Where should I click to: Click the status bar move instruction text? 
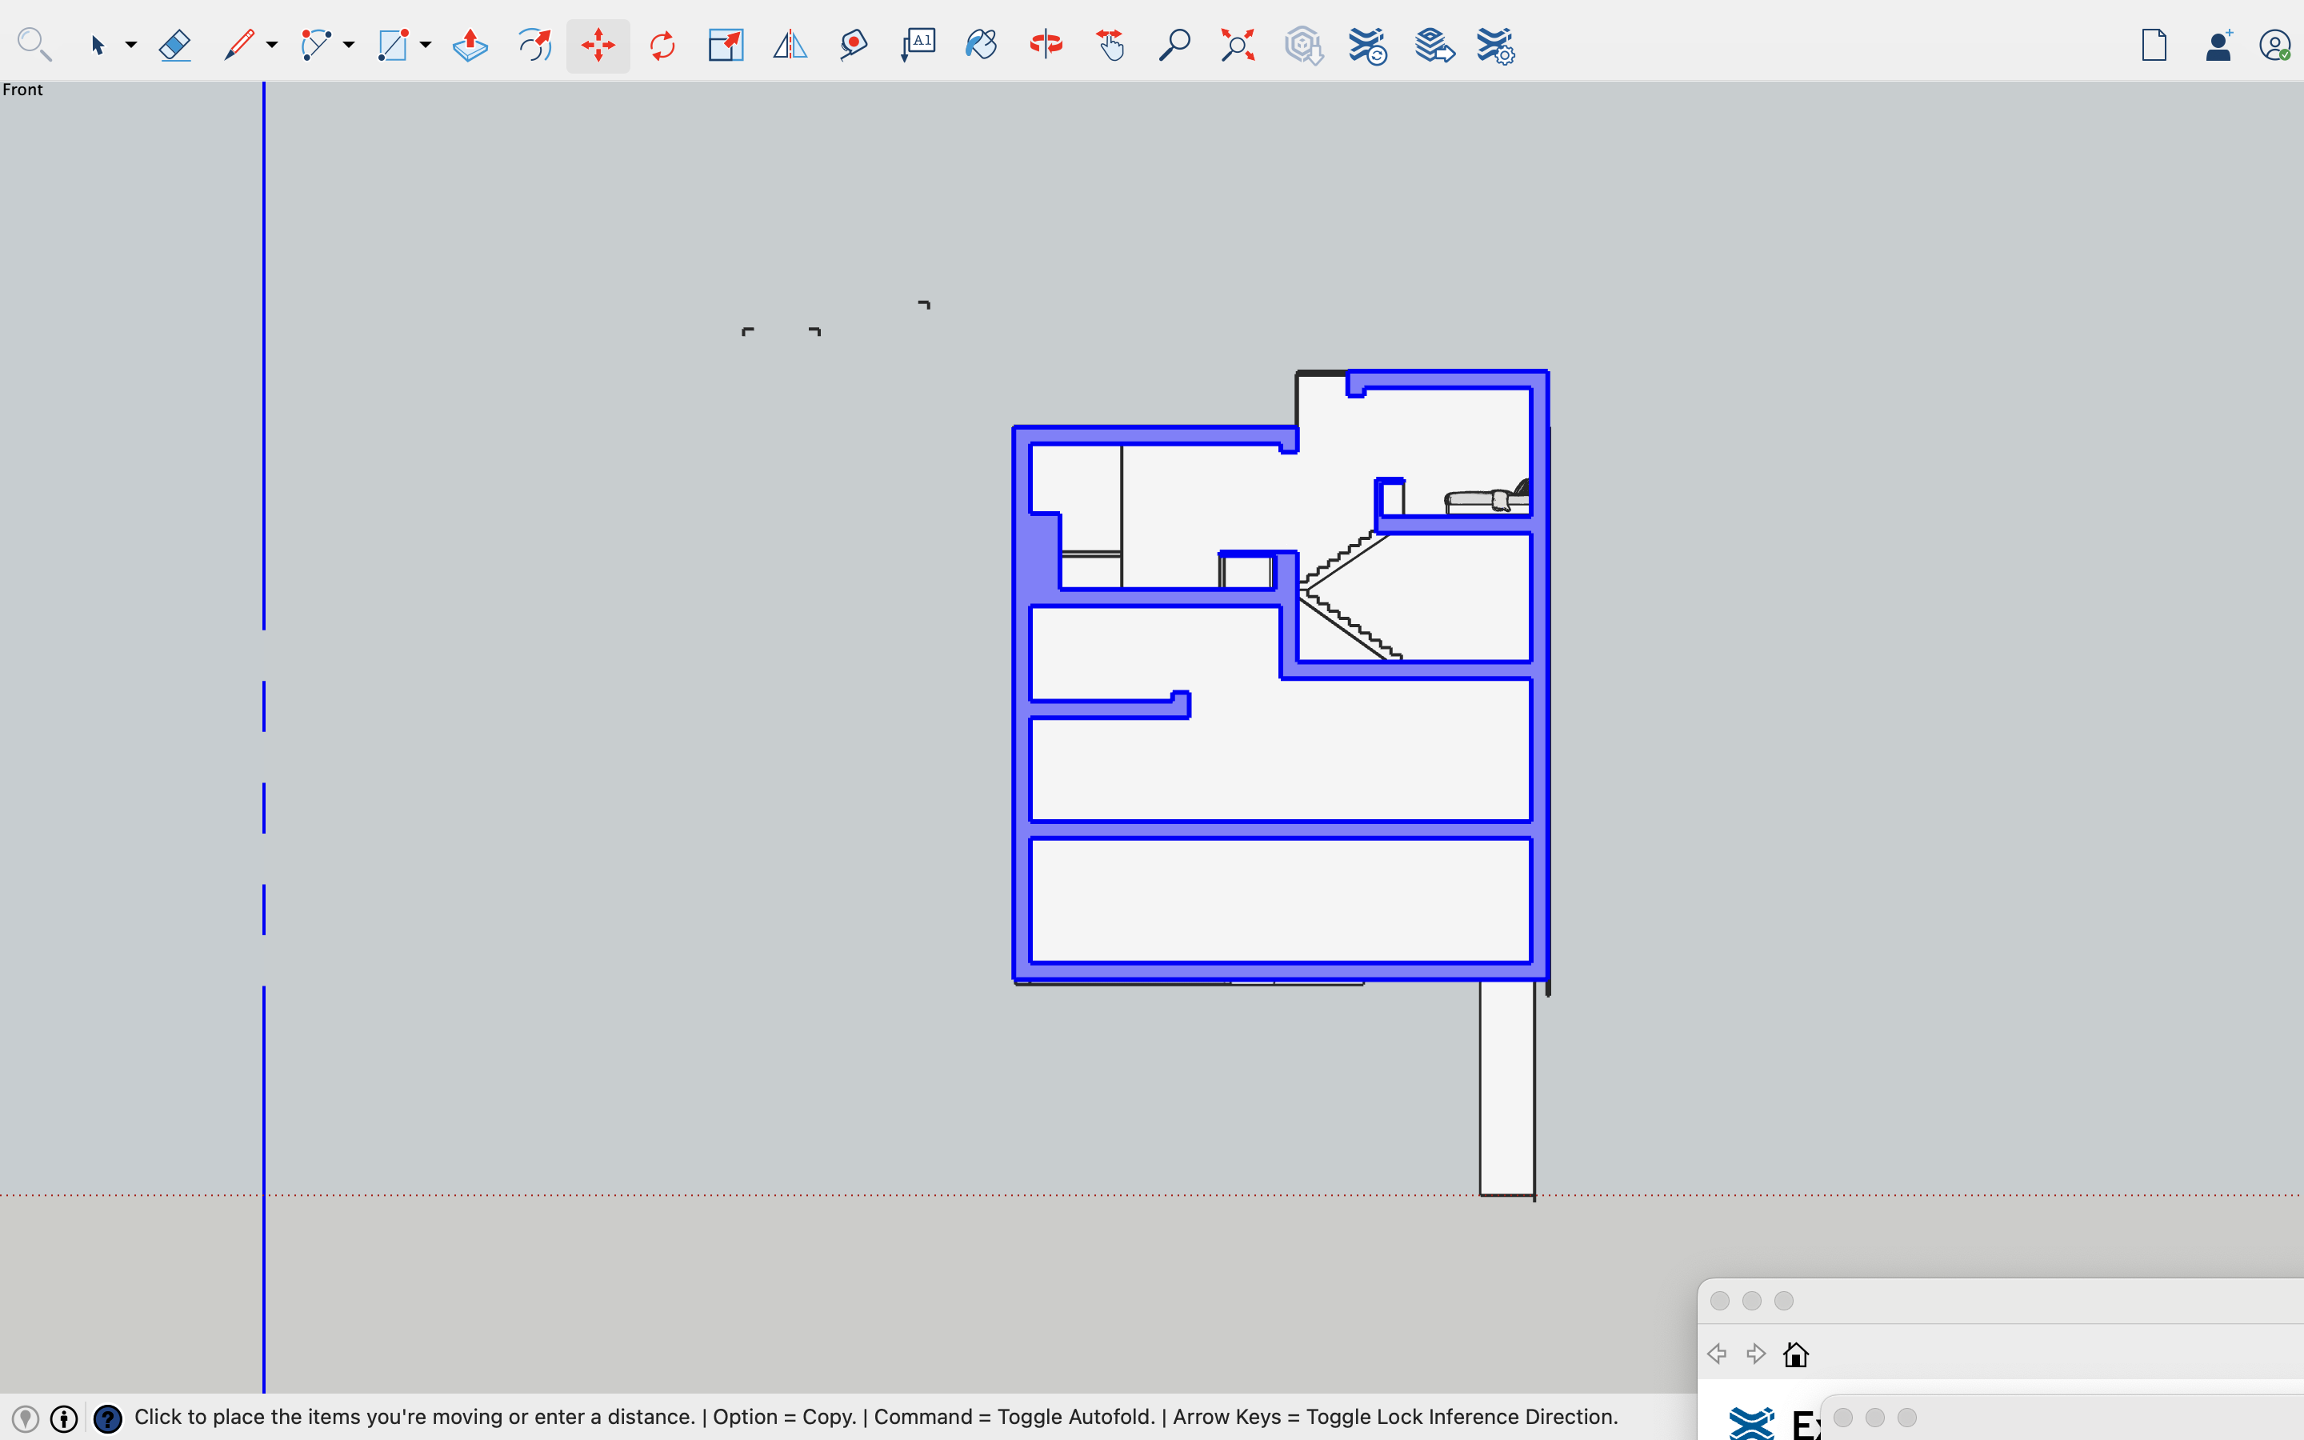point(876,1417)
